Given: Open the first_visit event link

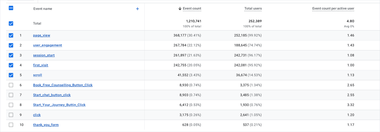Looking at the screenshot, I should tap(40, 65).
